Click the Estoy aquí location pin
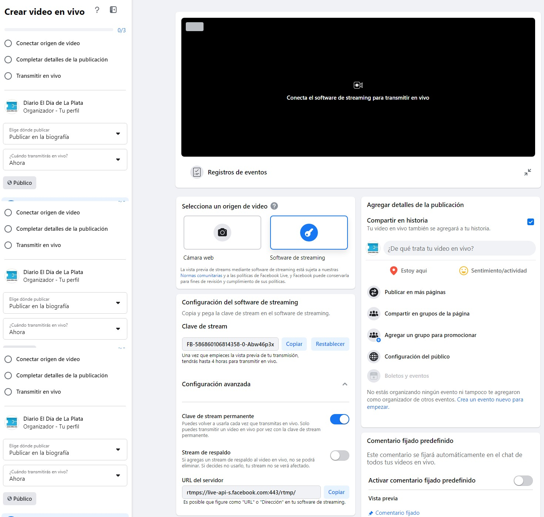Image resolution: width=544 pixels, height=517 pixels. [x=394, y=271]
